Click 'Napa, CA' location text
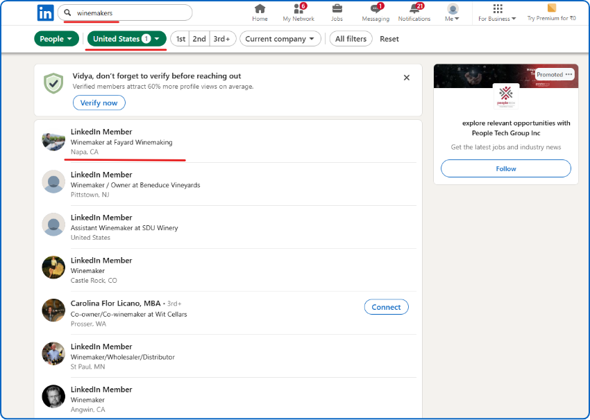This screenshot has width=590, height=420. (84, 152)
